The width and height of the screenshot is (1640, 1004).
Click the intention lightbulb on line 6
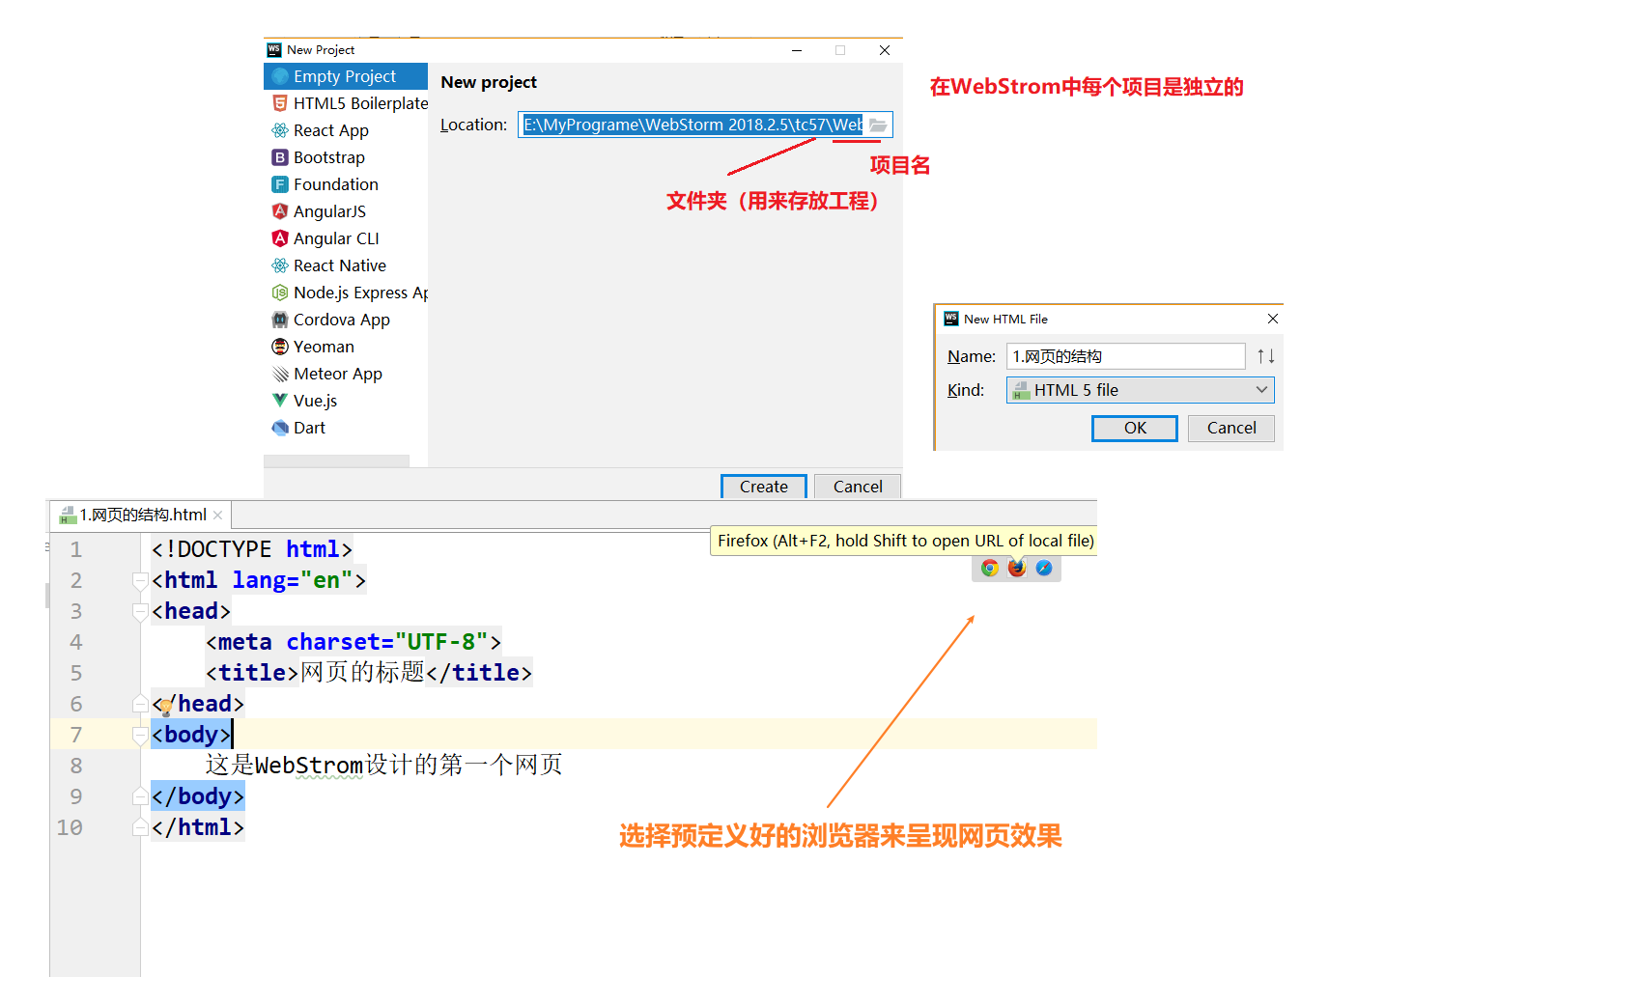click(166, 708)
